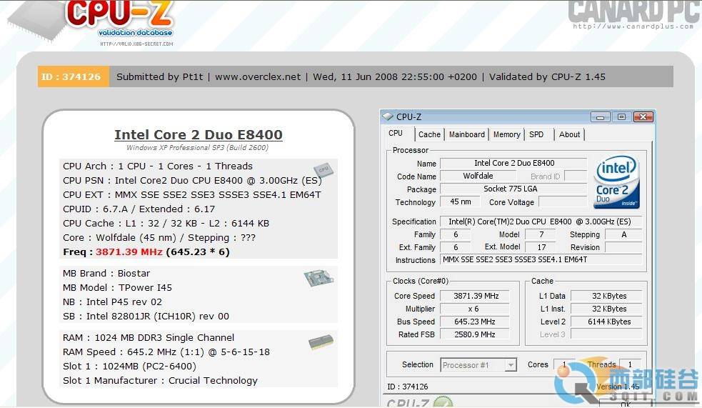Click the RAM module icon beside RAM info
The image size is (702, 408).
coord(321,342)
